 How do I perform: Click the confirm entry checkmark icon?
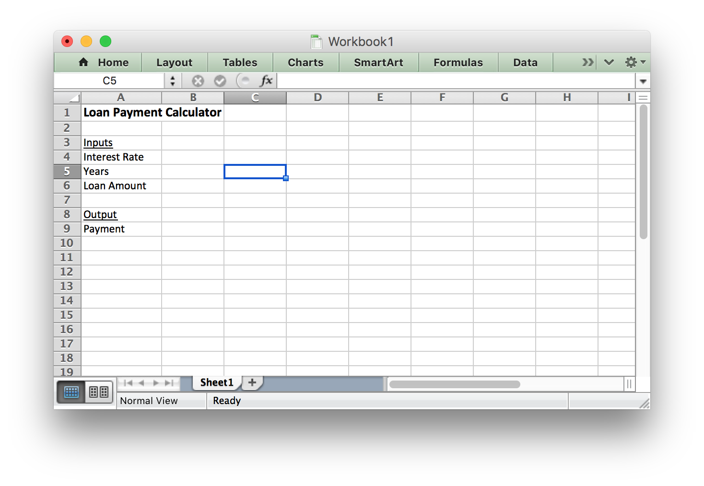click(220, 81)
